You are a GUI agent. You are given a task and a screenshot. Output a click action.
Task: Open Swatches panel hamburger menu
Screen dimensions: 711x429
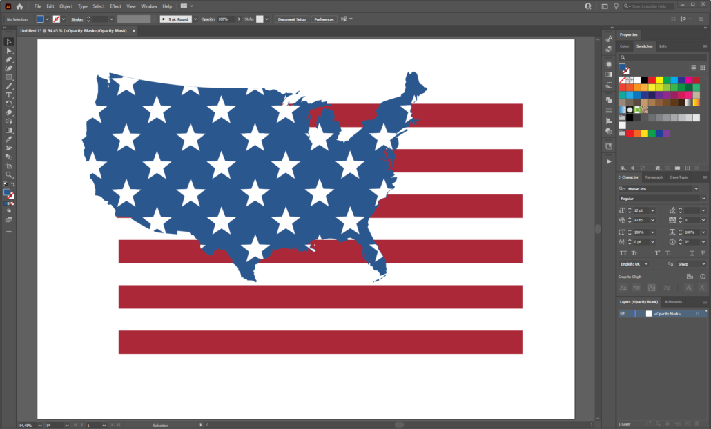point(705,46)
